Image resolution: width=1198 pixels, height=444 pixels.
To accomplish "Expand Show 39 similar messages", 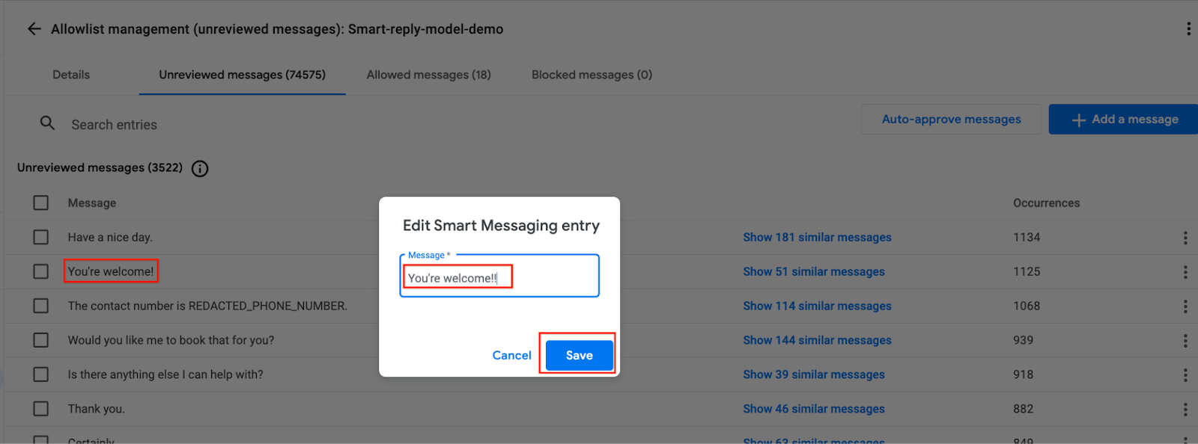I will point(814,375).
